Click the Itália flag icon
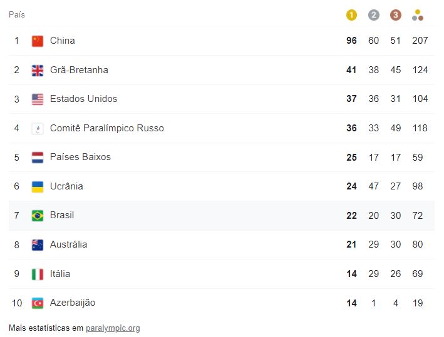This screenshot has width=444, height=337. 38,274
